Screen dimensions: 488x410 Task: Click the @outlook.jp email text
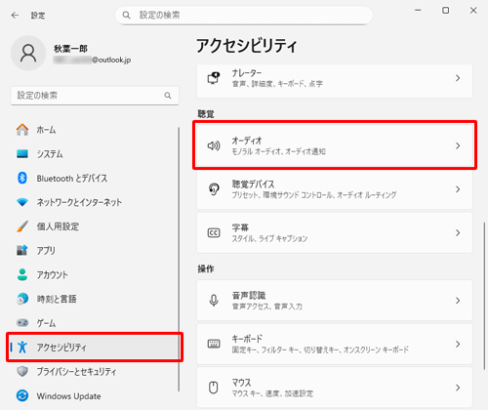111,60
